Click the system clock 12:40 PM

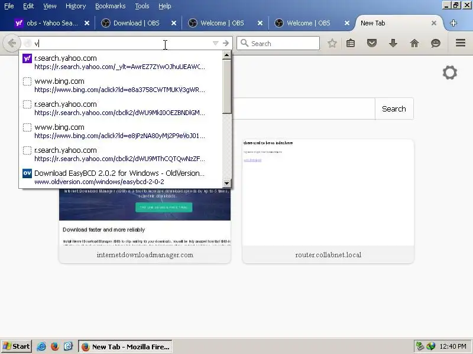(x=453, y=346)
